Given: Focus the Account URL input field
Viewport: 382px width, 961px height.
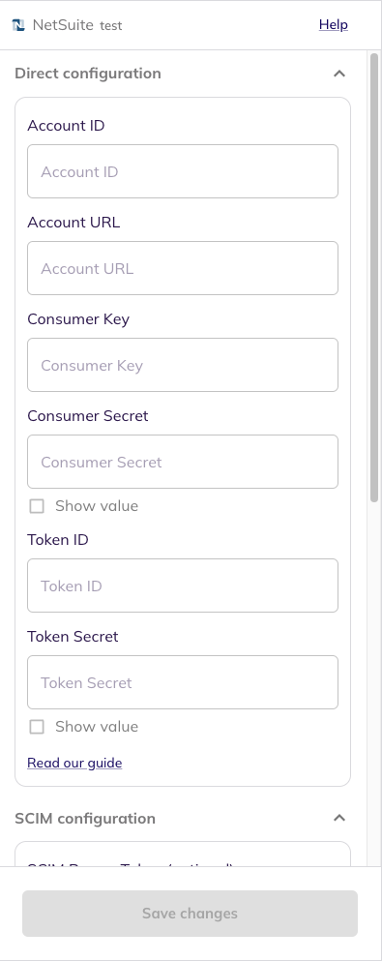Looking at the screenshot, I should pyautogui.click(x=183, y=268).
